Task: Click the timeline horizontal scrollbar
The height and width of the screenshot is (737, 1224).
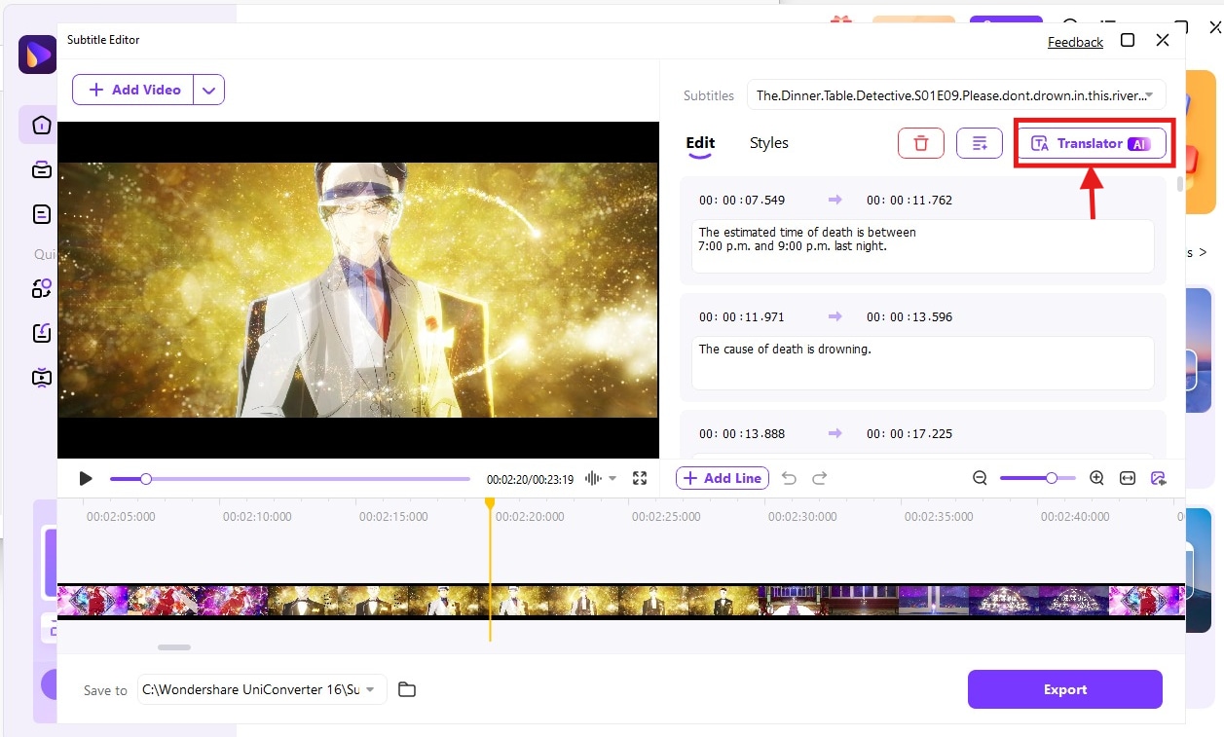Action: (x=174, y=647)
